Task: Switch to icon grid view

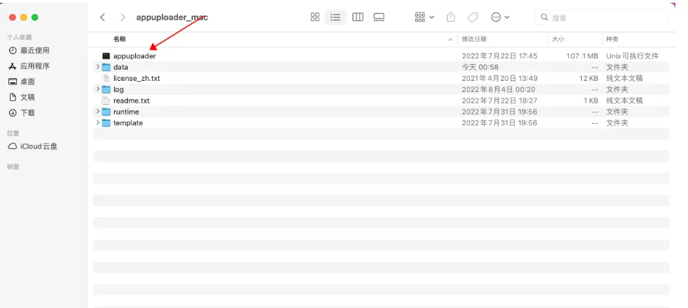Action: click(315, 17)
